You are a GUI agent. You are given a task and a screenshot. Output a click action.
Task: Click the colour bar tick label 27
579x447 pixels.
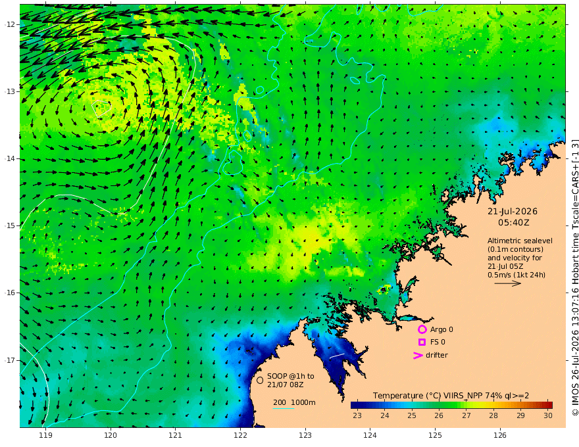466,415
